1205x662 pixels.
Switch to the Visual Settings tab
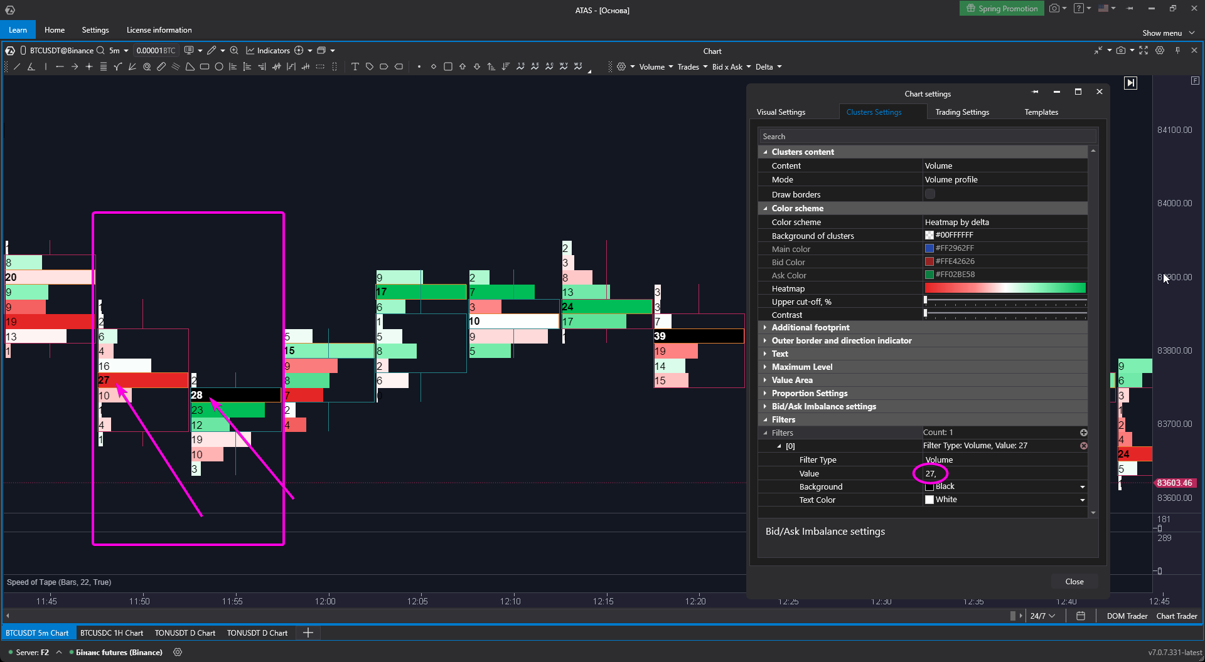pyautogui.click(x=781, y=112)
